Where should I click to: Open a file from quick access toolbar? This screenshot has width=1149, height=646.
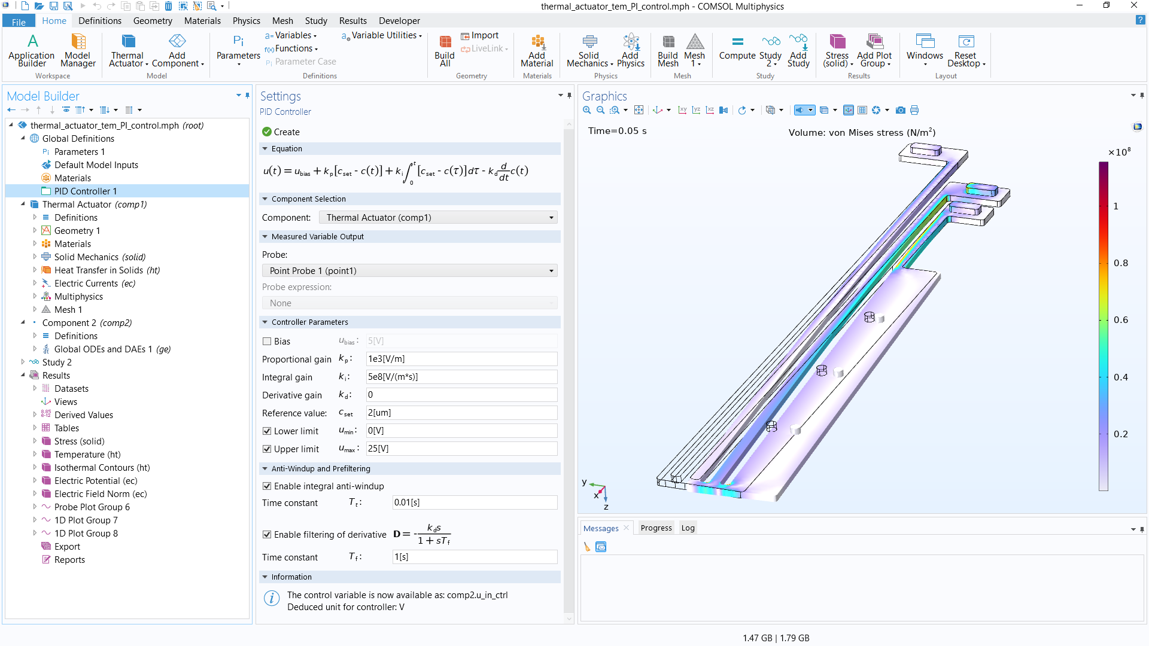click(x=38, y=6)
